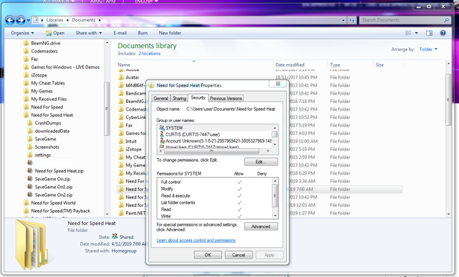Refresh the address bar location
459x277 pixels.
coord(352,20)
